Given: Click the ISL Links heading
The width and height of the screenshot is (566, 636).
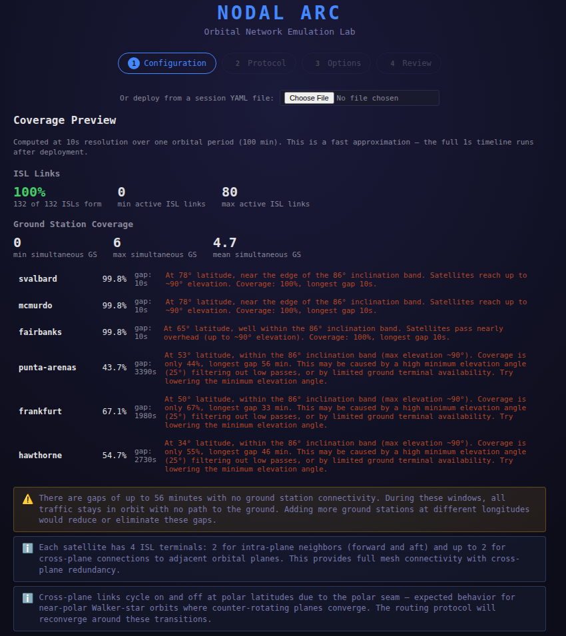Looking at the screenshot, I should (37, 174).
